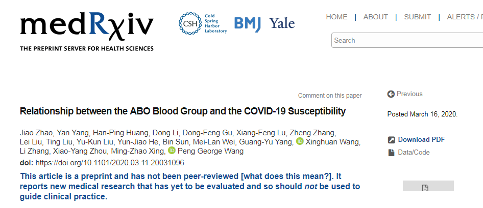The width and height of the screenshot is (483, 208).
Task: Click the BMJ logo
Action: pos(248,23)
